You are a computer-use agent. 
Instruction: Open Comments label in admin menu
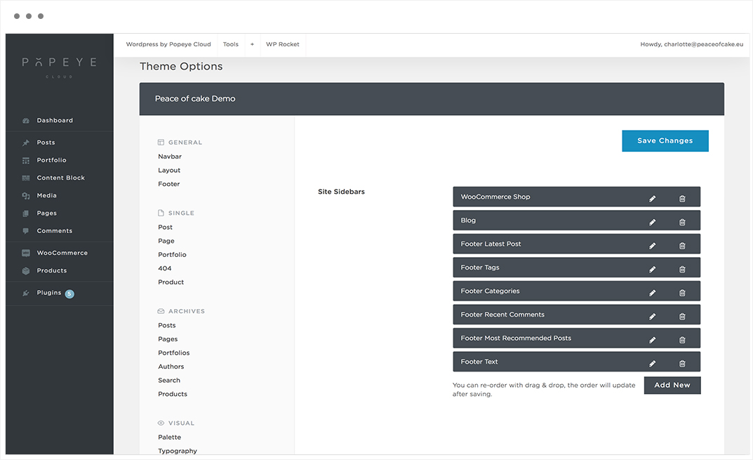(55, 231)
